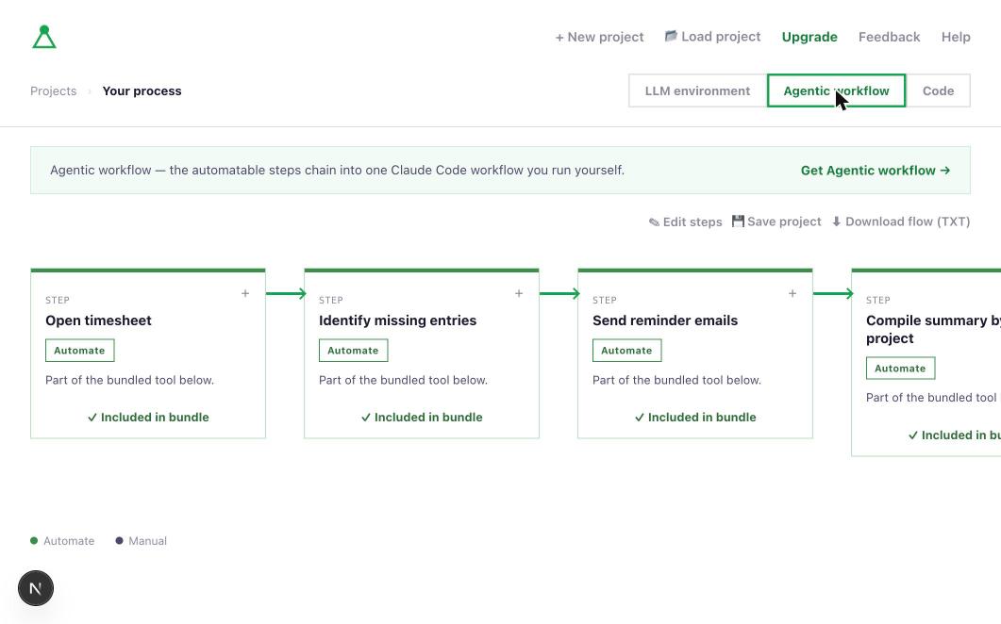Select the Agentic workflow tab
The height and width of the screenshot is (624, 1001).
tap(836, 90)
